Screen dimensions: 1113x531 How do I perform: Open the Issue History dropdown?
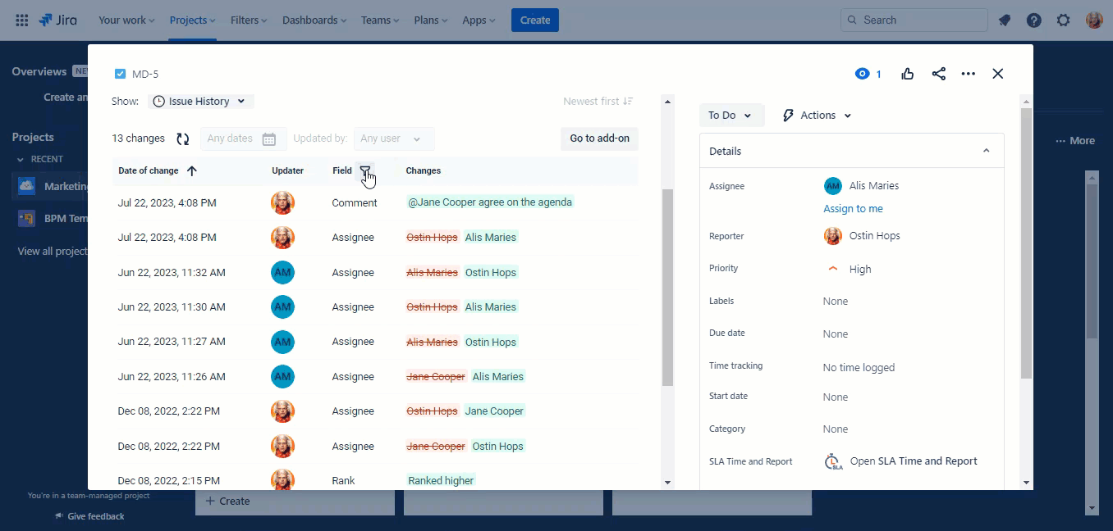pyautogui.click(x=201, y=102)
